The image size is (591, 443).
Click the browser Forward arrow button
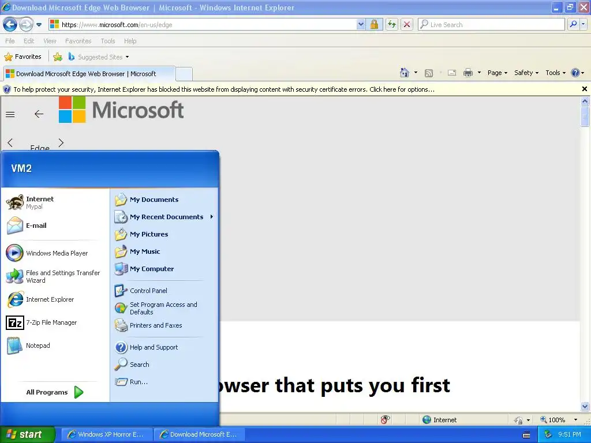[25, 25]
